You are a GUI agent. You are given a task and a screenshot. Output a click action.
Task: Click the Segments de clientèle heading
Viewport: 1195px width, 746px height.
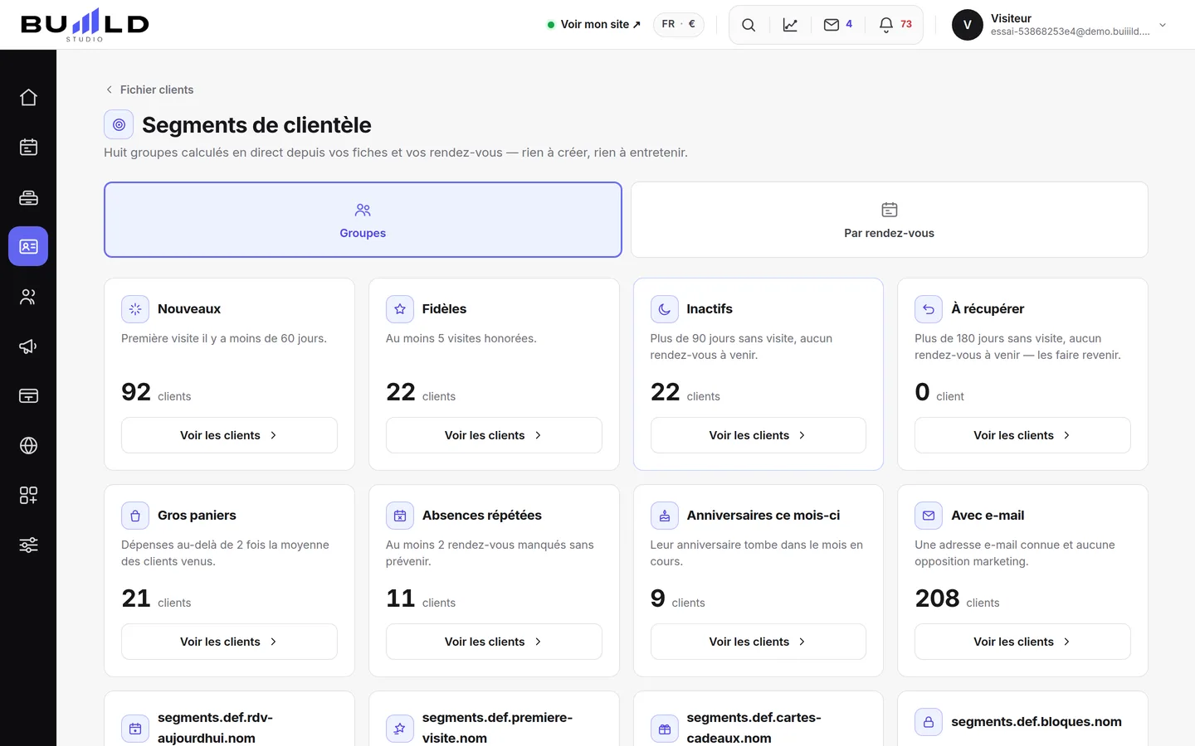click(256, 125)
